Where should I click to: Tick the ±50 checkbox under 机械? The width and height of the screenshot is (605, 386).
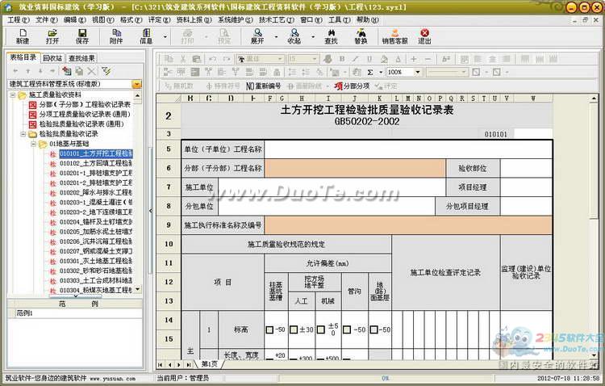pyautogui.click(x=320, y=329)
